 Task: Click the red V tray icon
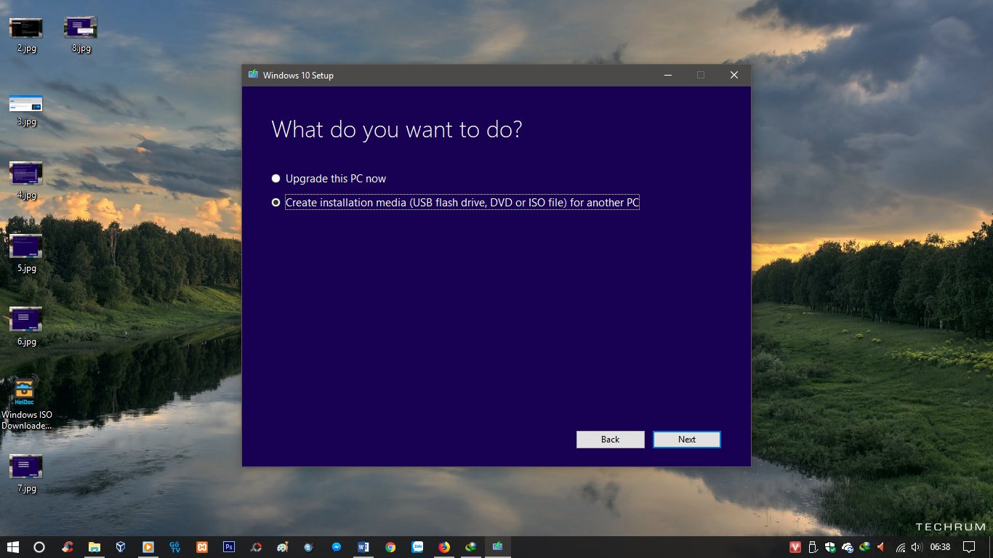pyautogui.click(x=796, y=547)
